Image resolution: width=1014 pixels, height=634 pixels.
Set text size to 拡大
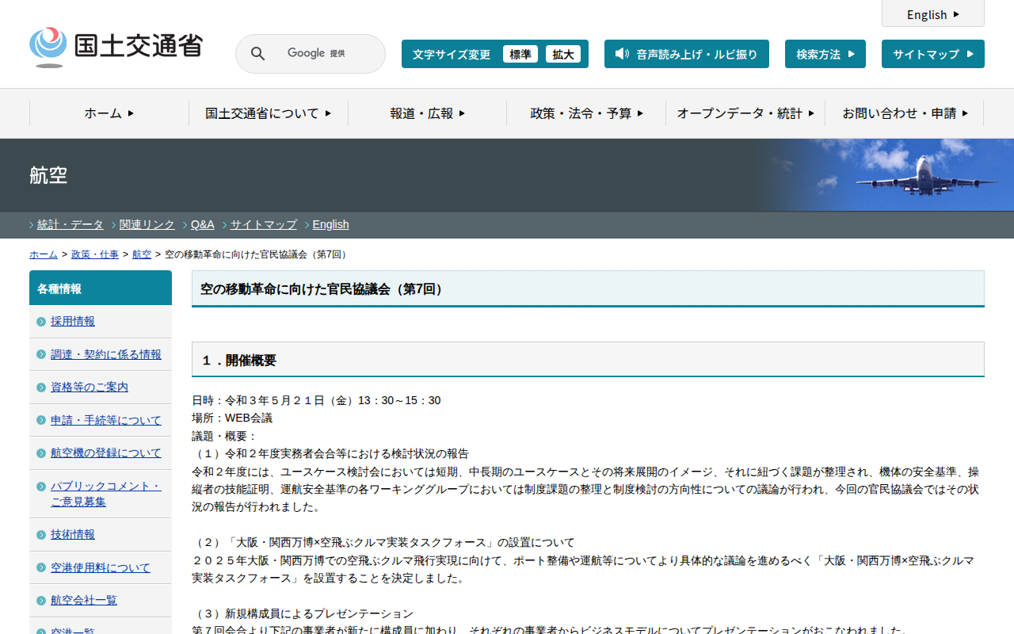point(563,54)
